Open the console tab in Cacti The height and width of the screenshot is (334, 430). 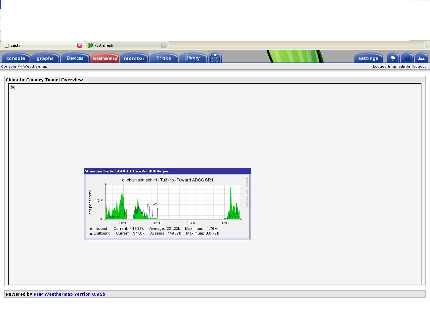tap(16, 58)
